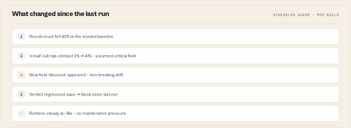Click the down-arrow icon beside Verdict regressed
This screenshot has height=128, width=351.
[x=21, y=94]
